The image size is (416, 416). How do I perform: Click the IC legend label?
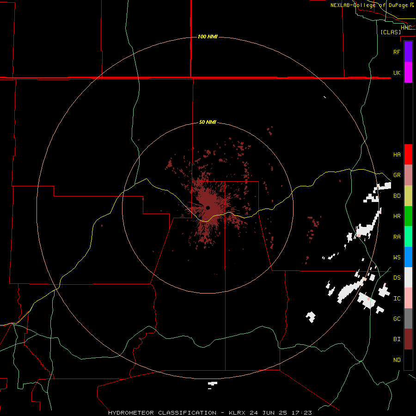(x=397, y=299)
